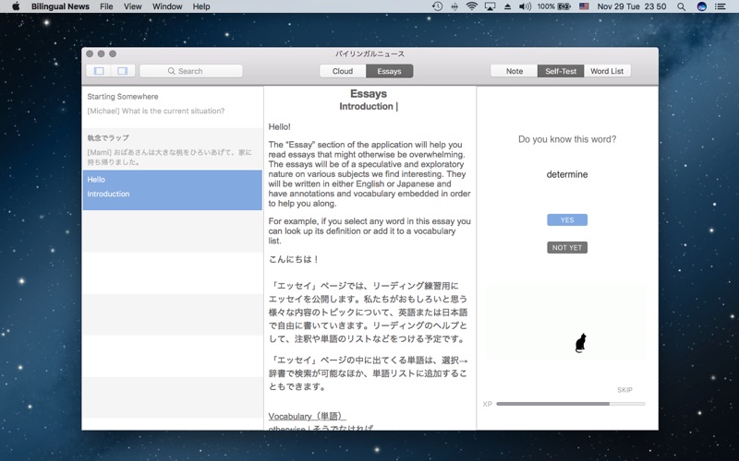This screenshot has width=739, height=461.
Task: Switch to the Cloud segment
Action: (x=343, y=71)
